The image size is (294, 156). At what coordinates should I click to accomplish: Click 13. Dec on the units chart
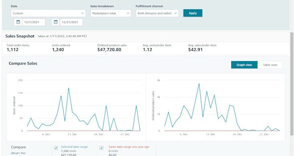click(x=72, y=134)
